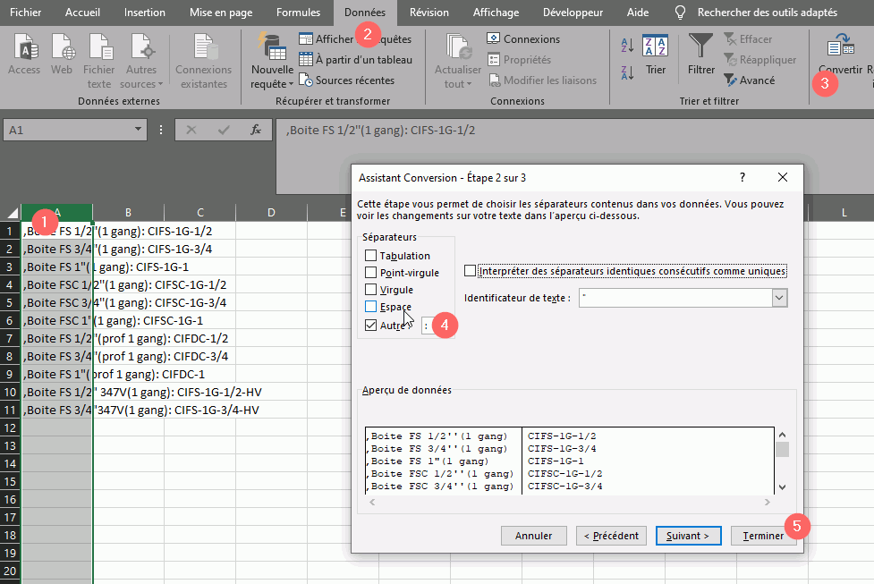Open the Fichier texte import icon

99,47
